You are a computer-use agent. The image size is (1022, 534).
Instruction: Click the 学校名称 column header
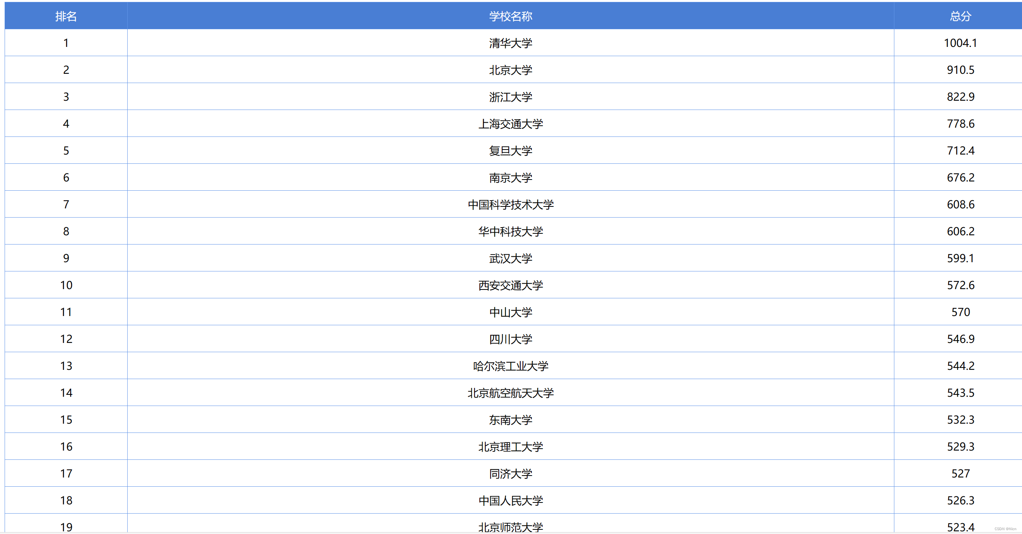click(510, 16)
